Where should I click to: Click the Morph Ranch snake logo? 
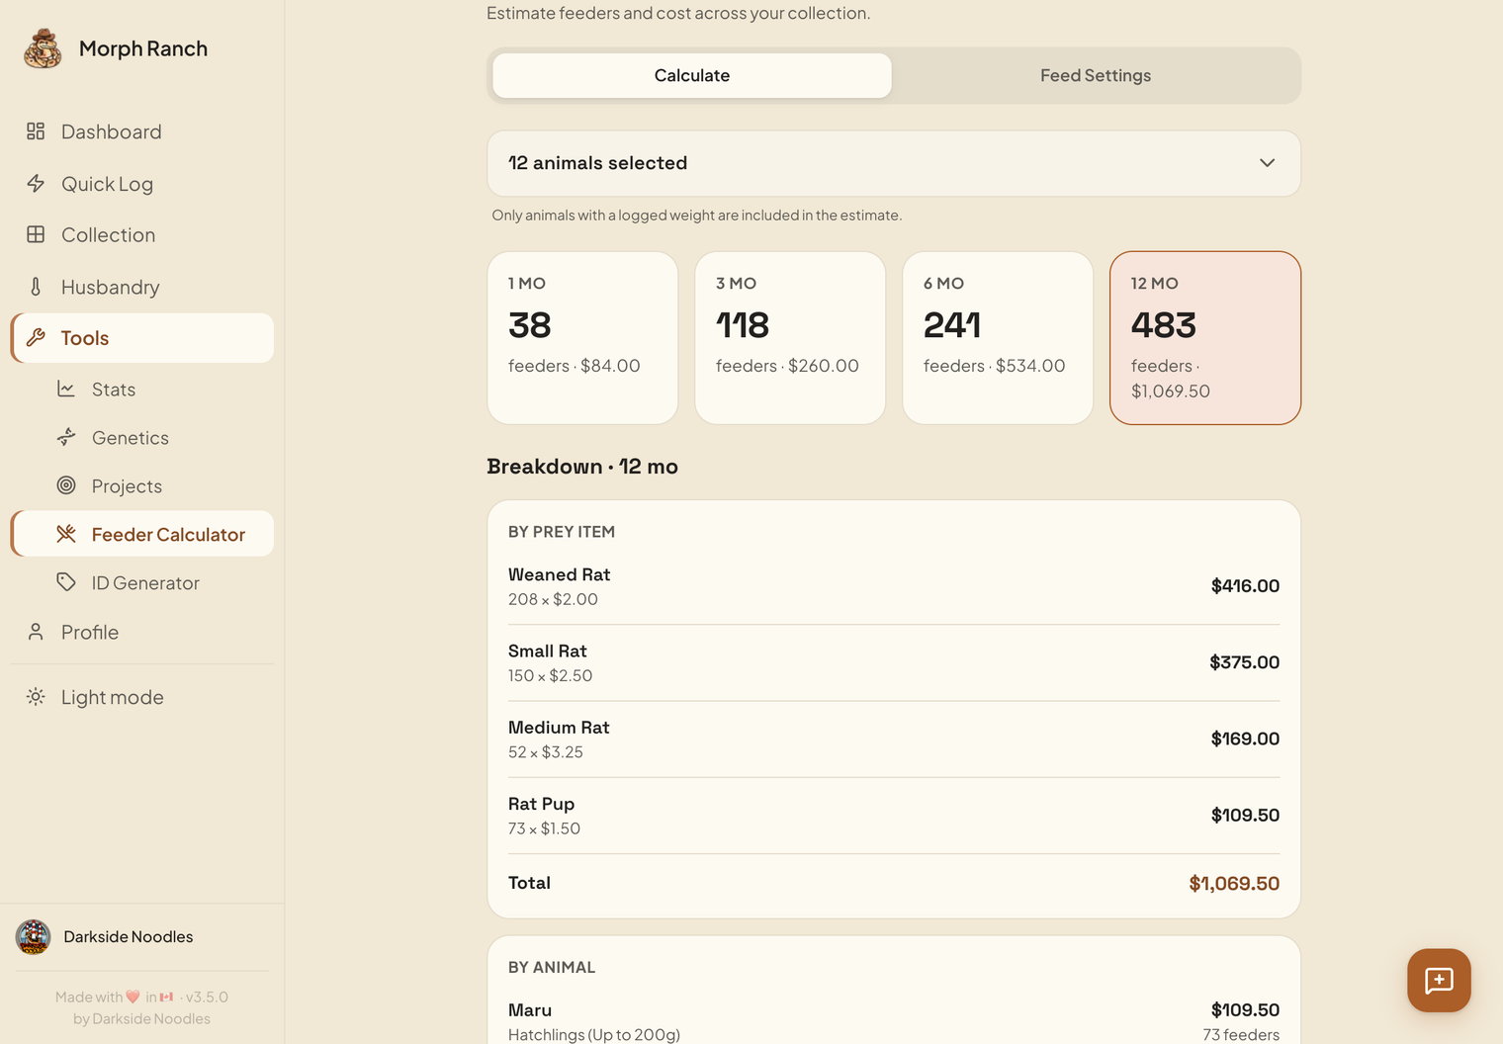43,48
